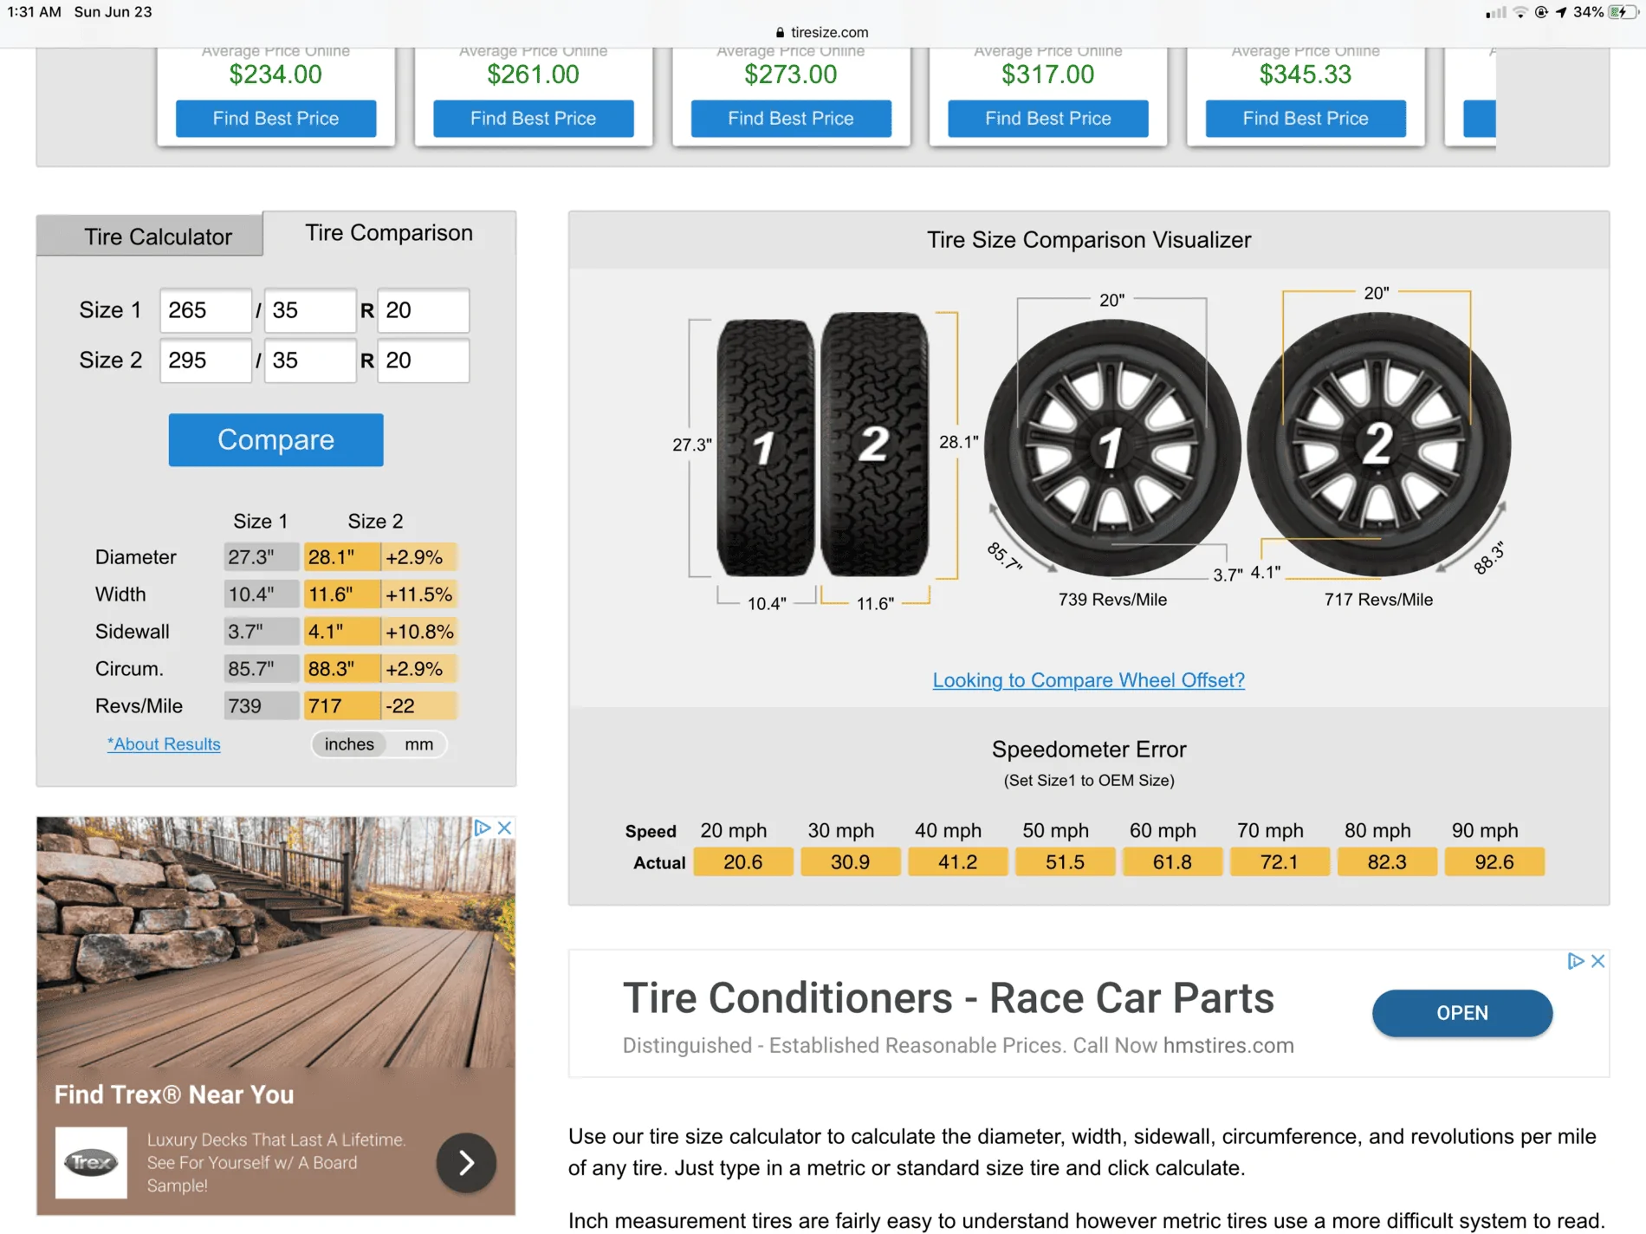Close the Tire Conditioners advertisement
1646x1234 pixels.
tap(1598, 961)
